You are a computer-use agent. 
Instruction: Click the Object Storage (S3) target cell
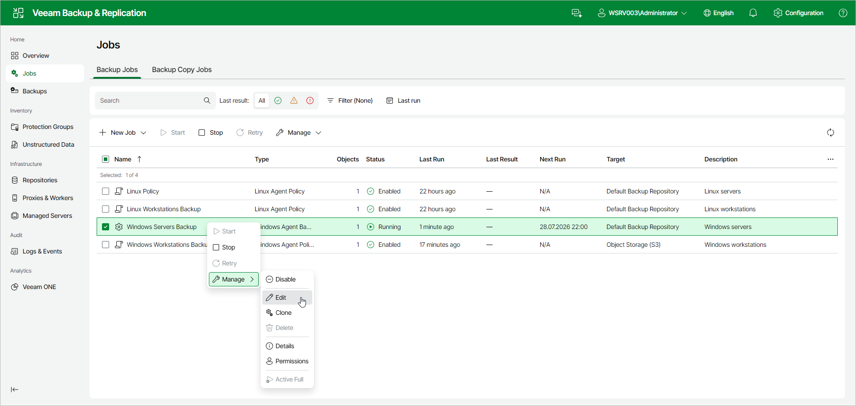coord(633,245)
